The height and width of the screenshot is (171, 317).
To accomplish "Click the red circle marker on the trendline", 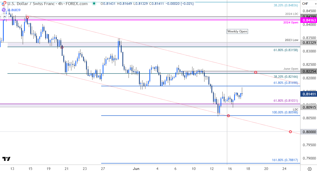I will (255, 72).
